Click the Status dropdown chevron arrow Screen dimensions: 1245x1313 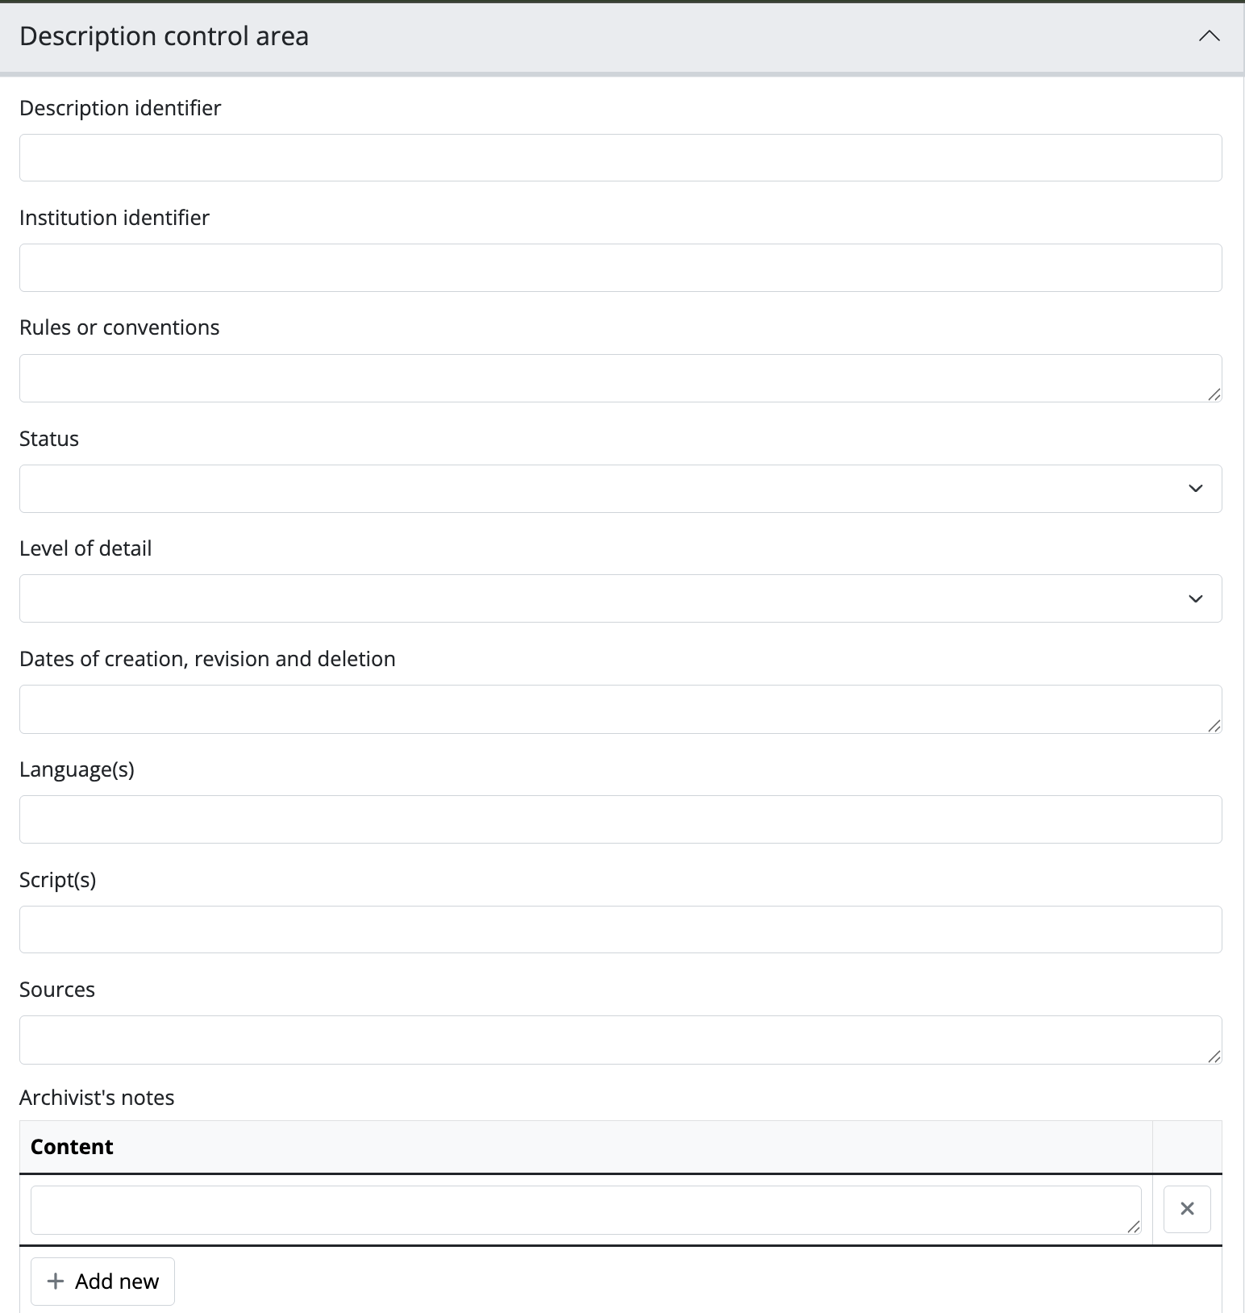coord(1195,489)
